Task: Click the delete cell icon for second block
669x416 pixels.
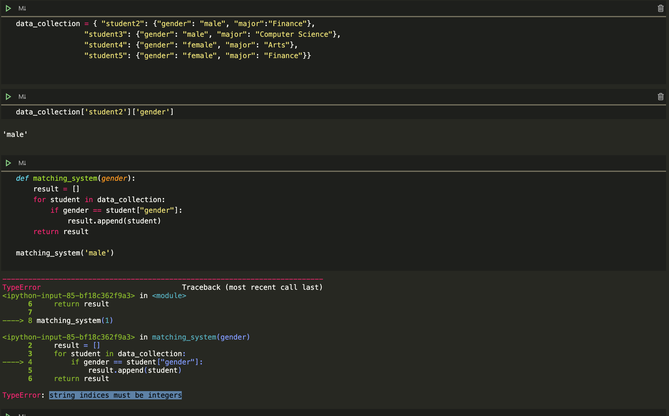Action: pyautogui.click(x=661, y=96)
